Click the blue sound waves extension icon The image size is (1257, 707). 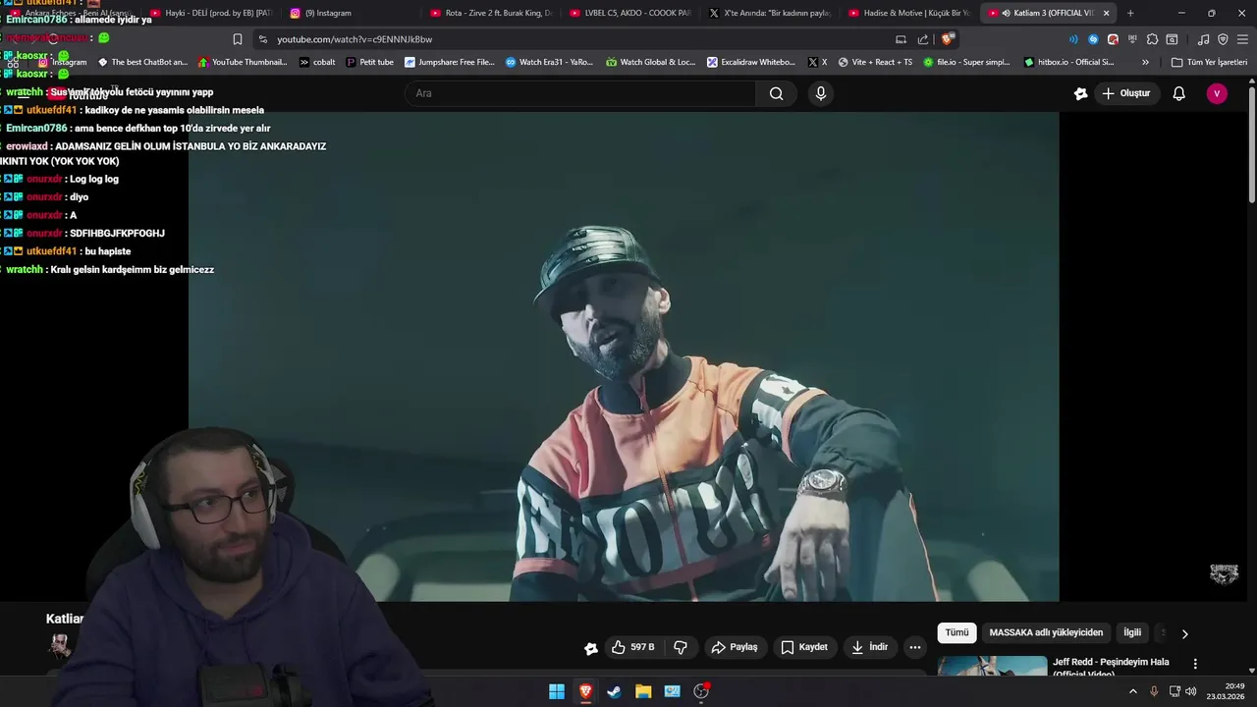(x=1072, y=39)
